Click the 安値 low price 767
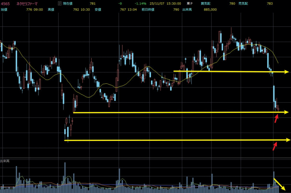This screenshot has width=291, height=193. tap(123, 9)
